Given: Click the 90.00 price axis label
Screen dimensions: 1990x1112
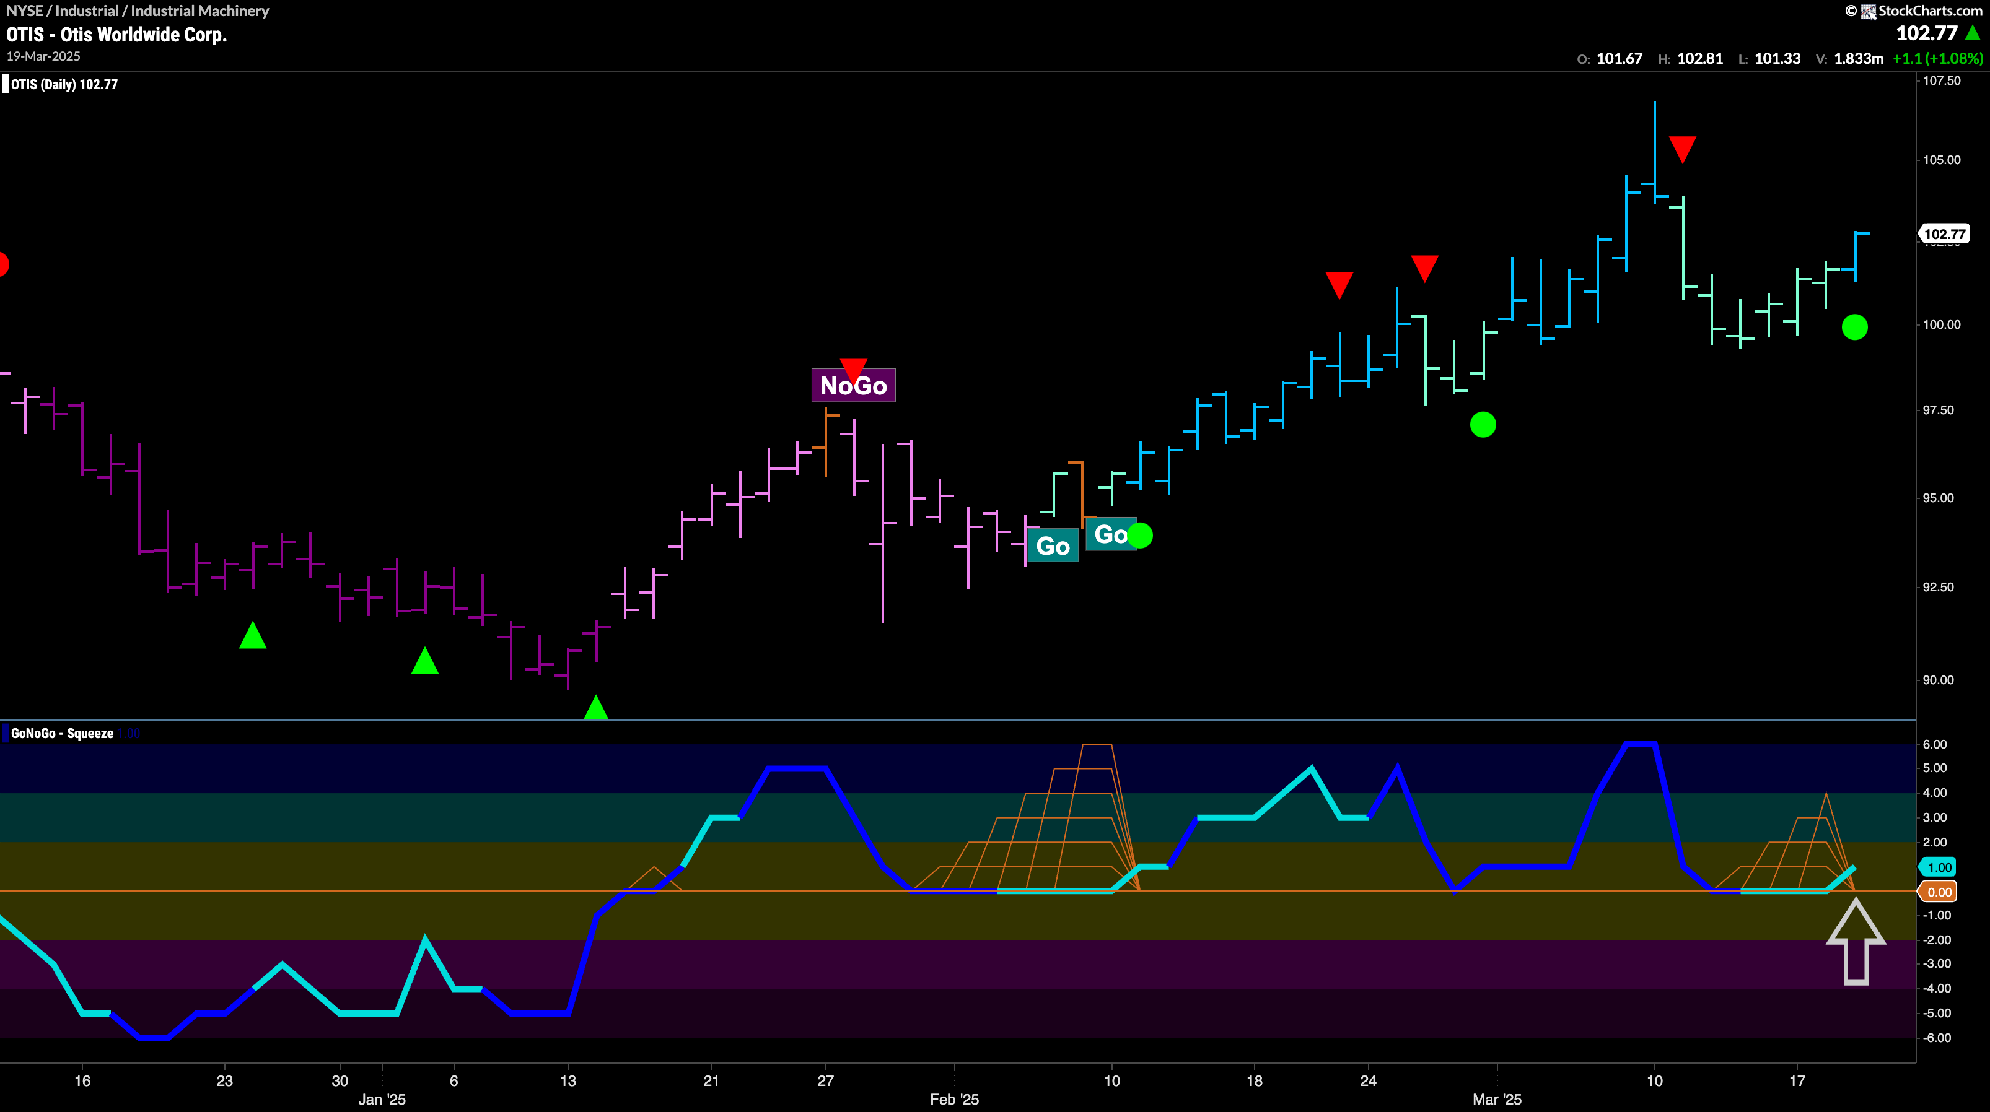Looking at the screenshot, I should click(x=1939, y=680).
